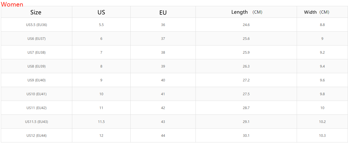Select the US9 (EU40) size cell
The width and height of the screenshot is (348, 143).
[x=37, y=80]
